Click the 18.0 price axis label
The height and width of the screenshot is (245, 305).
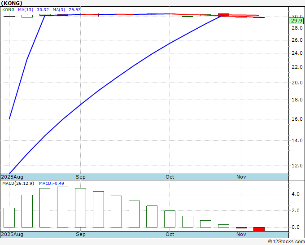pos(297,100)
